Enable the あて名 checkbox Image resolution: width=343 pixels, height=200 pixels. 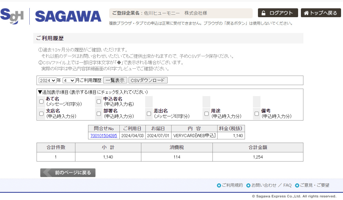(x=42, y=101)
